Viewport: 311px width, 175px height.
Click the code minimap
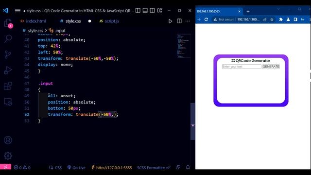click(x=184, y=46)
